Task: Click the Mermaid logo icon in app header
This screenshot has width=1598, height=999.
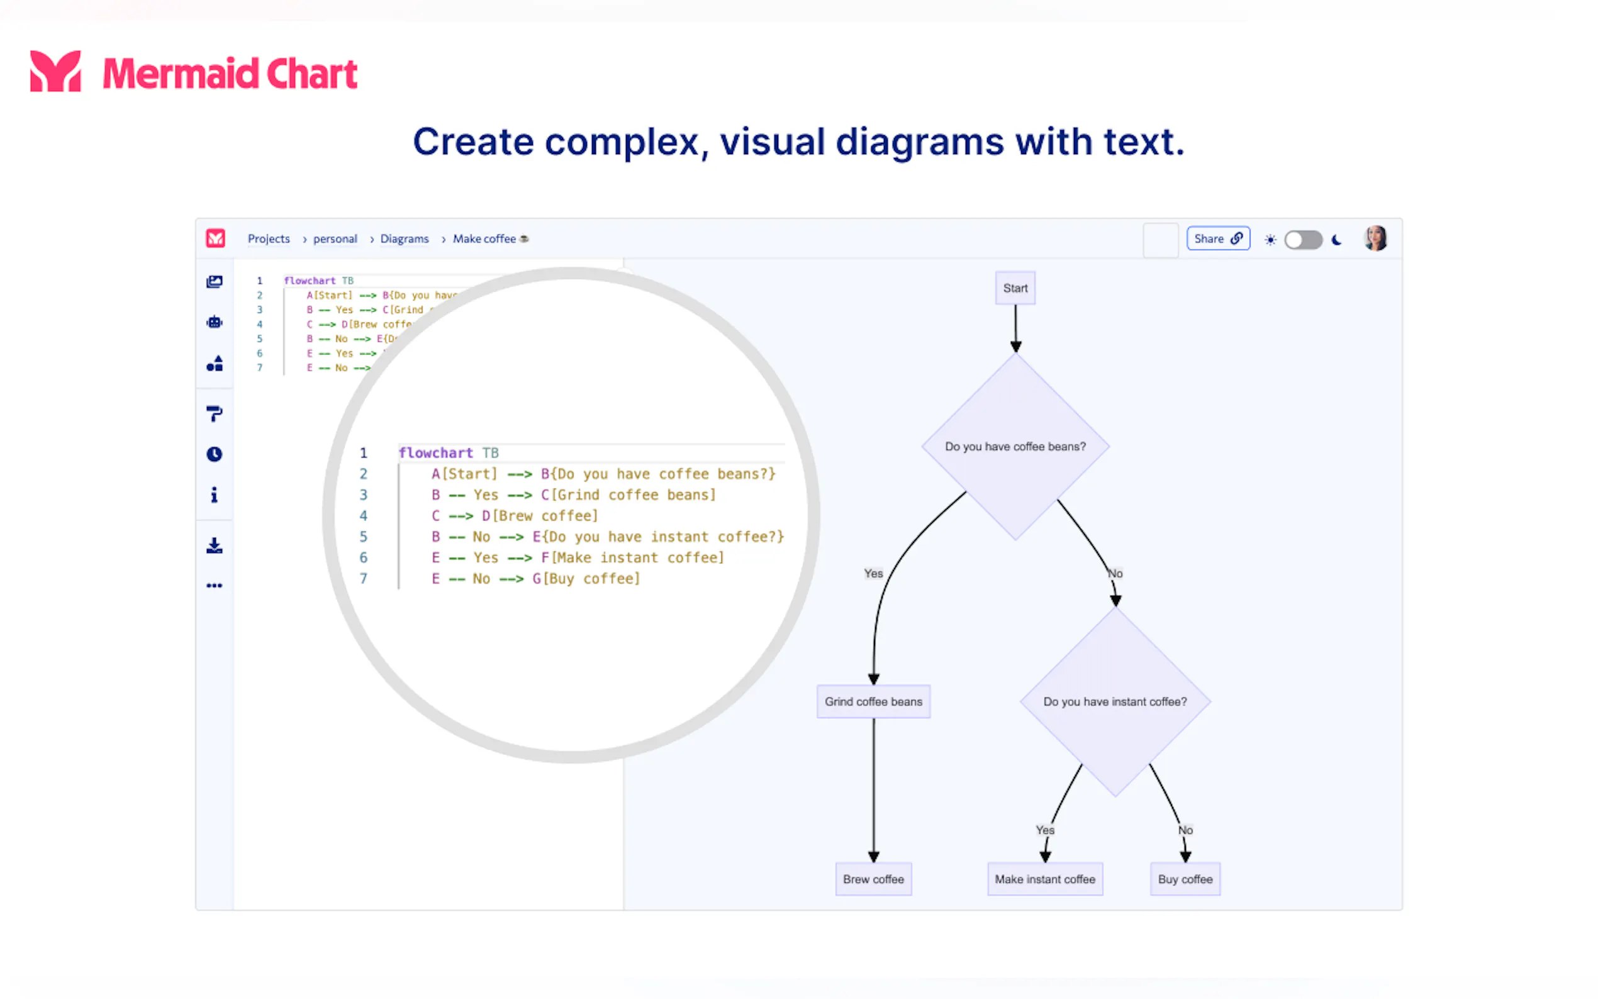Action: pyautogui.click(x=215, y=238)
